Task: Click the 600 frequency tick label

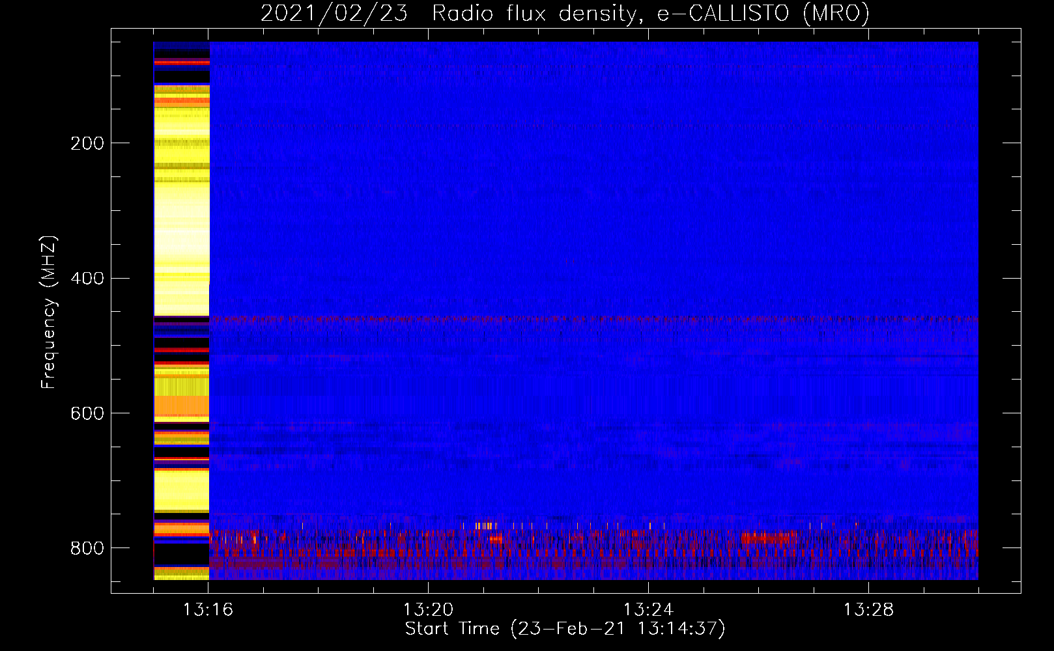Action: point(87,414)
